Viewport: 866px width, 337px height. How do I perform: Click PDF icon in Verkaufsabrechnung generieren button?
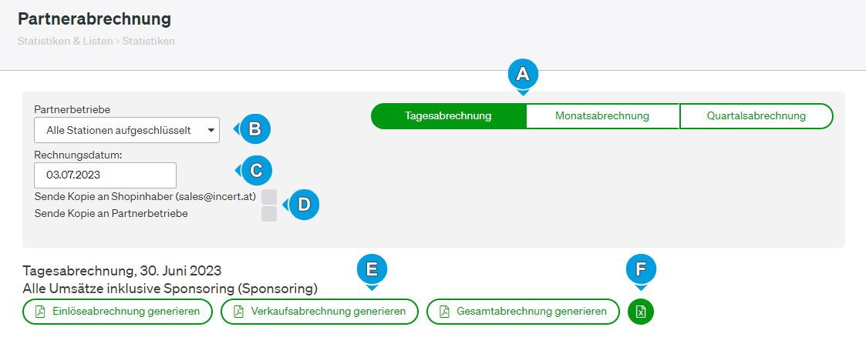(x=238, y=312)
